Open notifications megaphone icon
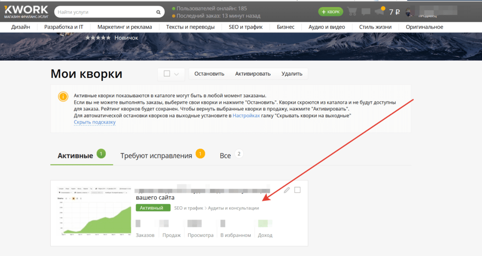 pyautogui.click(x=379, y=12)
